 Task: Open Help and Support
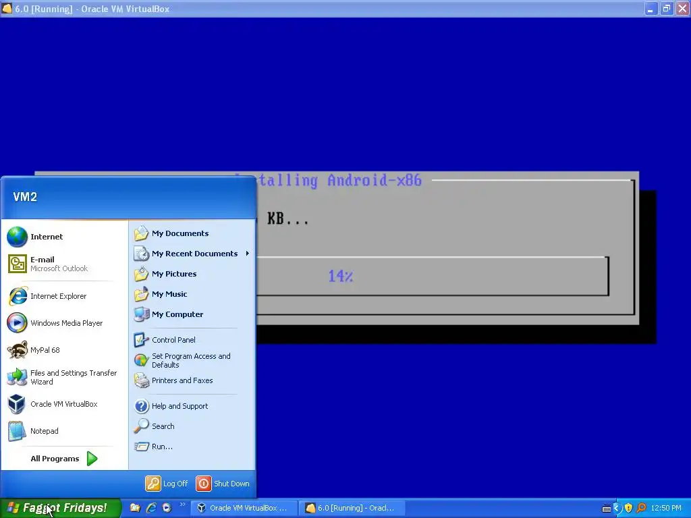pyautogui.click(x=192, y=406)
